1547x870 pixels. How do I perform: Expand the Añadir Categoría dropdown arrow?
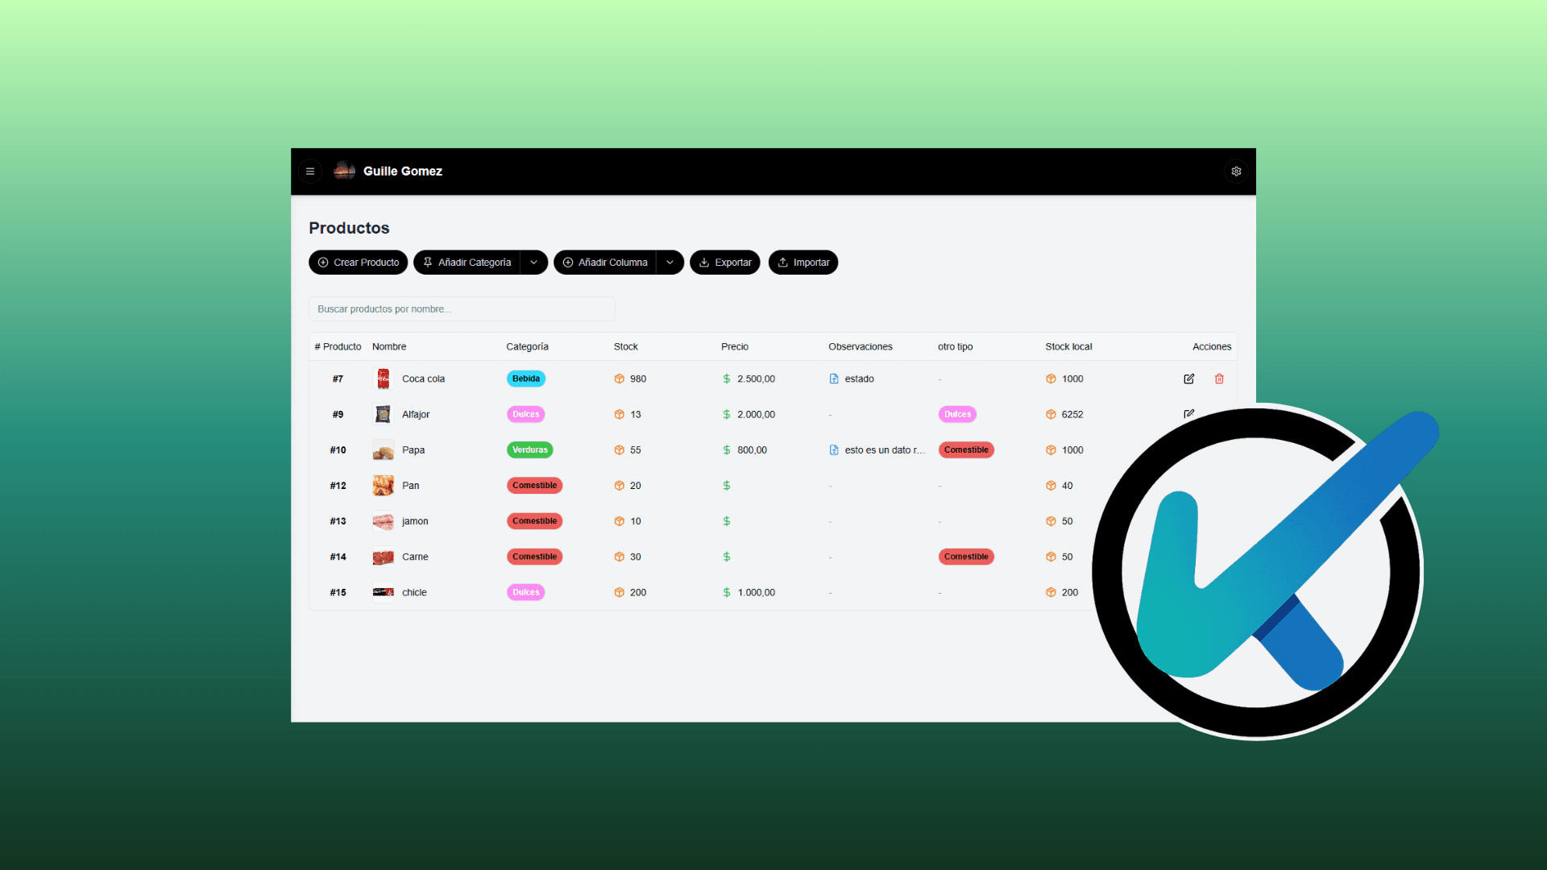click(534, 262)
